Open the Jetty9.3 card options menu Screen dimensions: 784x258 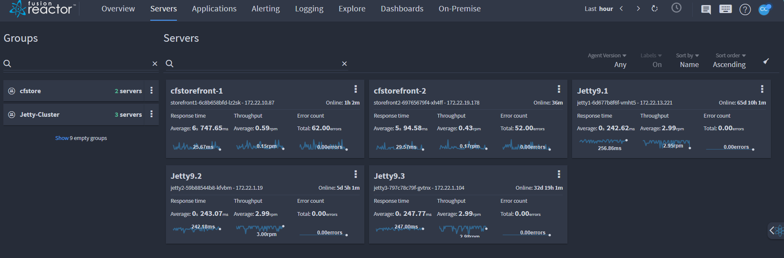click(x=559, y=174)
